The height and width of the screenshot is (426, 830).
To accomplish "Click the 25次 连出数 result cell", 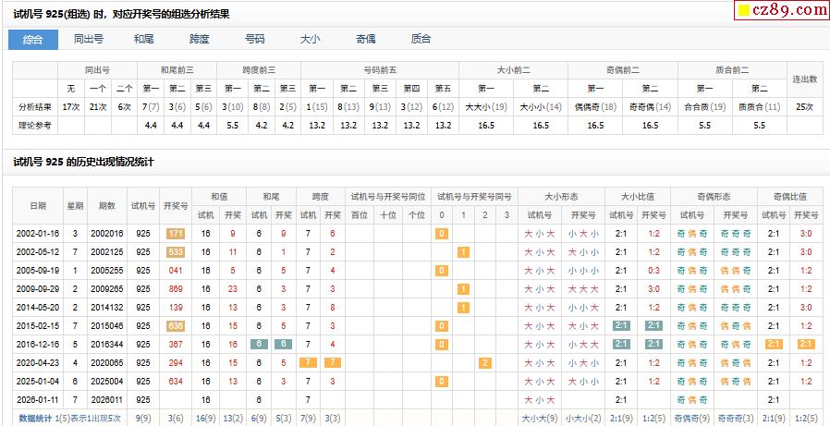I will coord(804,106).
